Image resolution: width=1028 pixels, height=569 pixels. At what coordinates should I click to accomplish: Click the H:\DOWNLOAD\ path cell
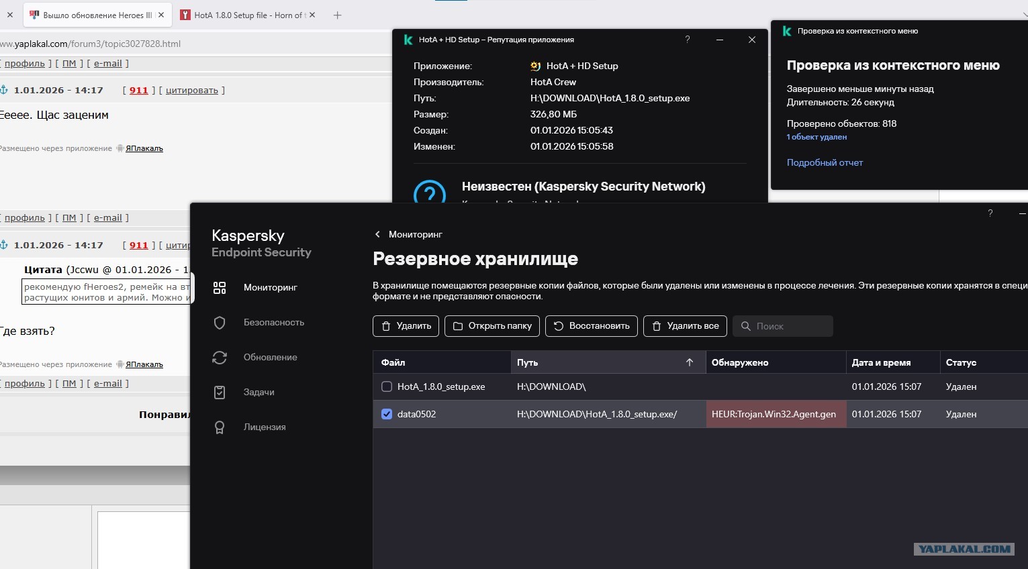coord(551,386)
